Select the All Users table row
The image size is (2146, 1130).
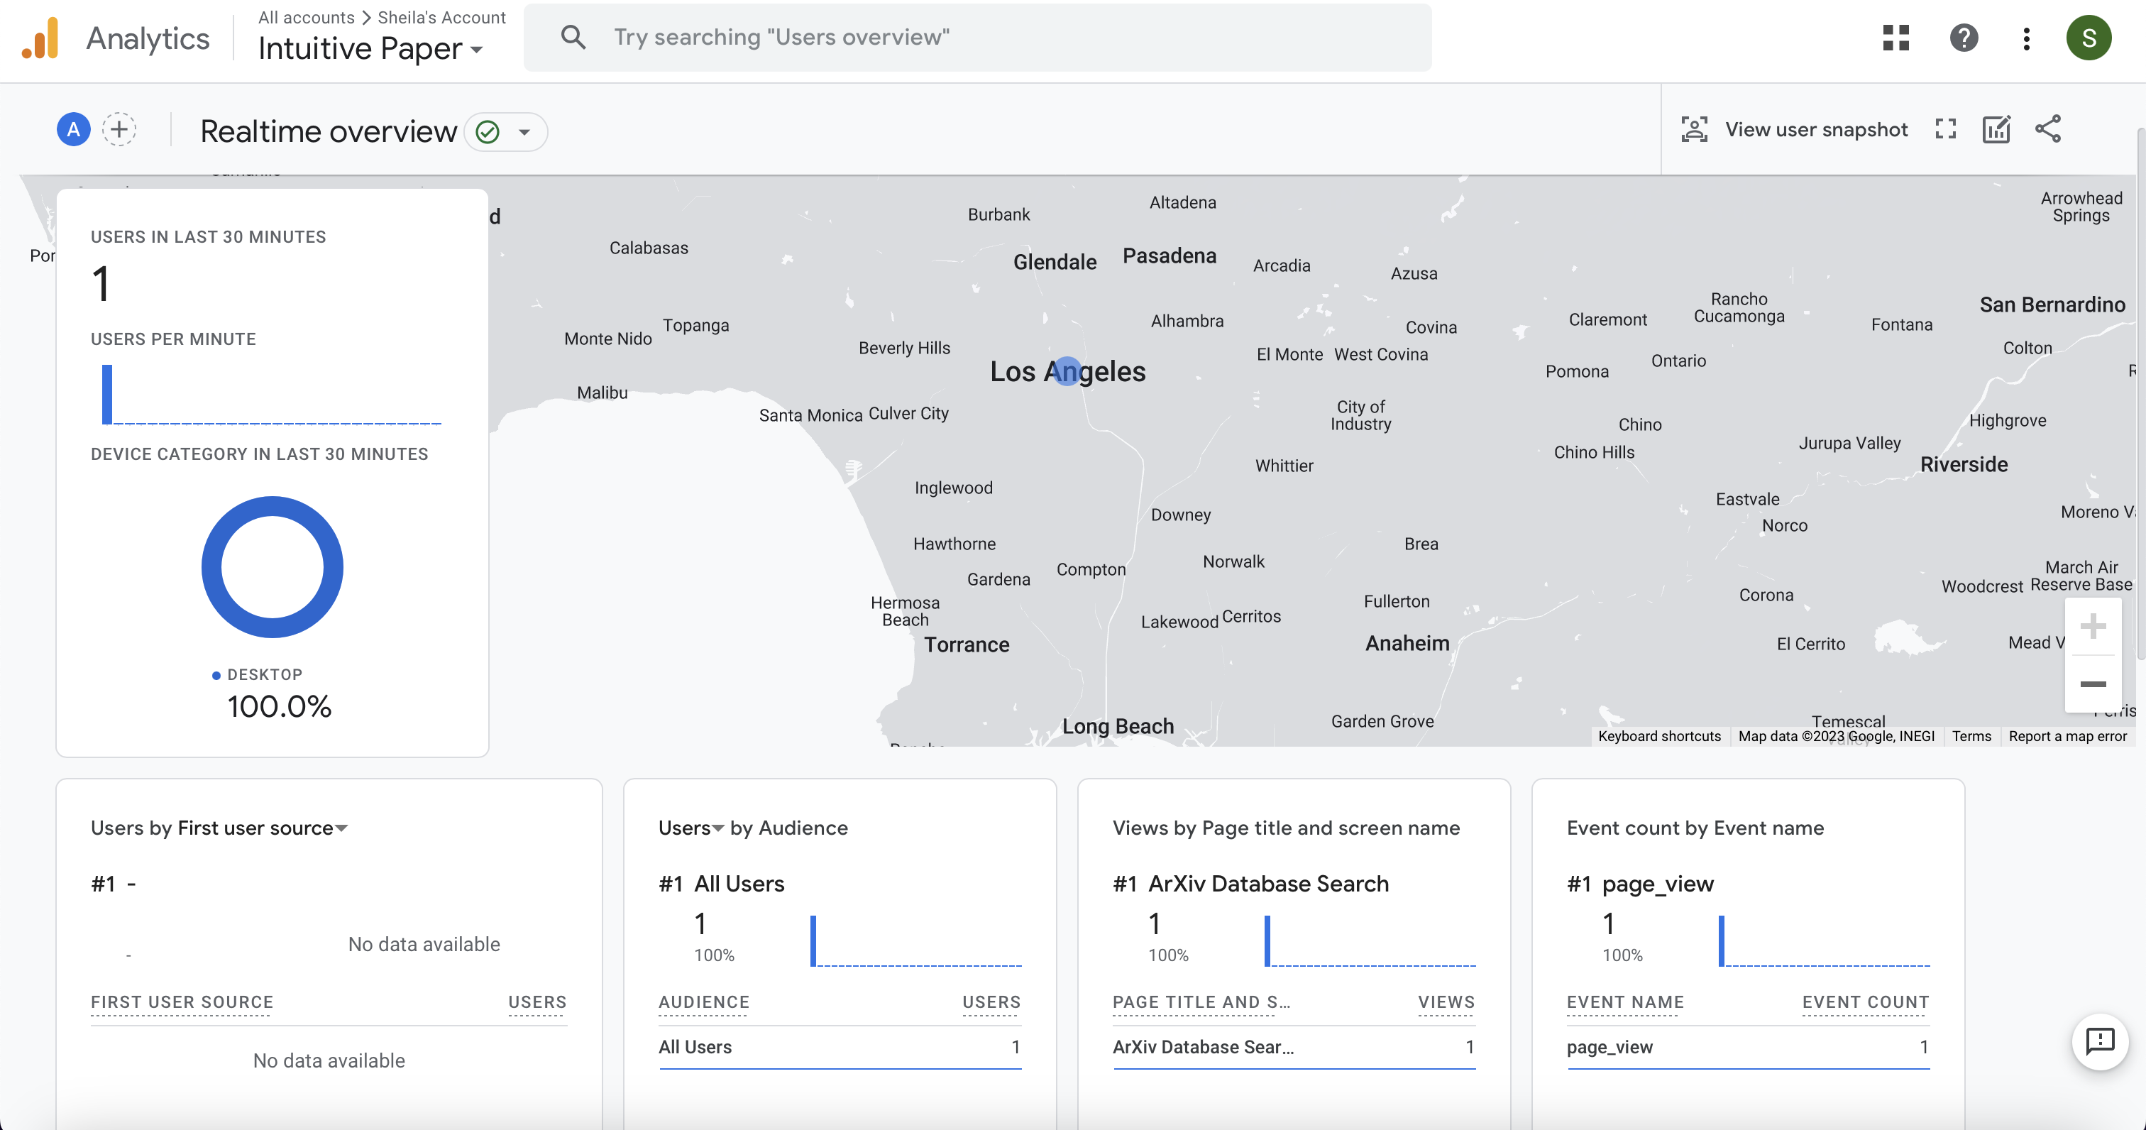(x=840, y=1047)
